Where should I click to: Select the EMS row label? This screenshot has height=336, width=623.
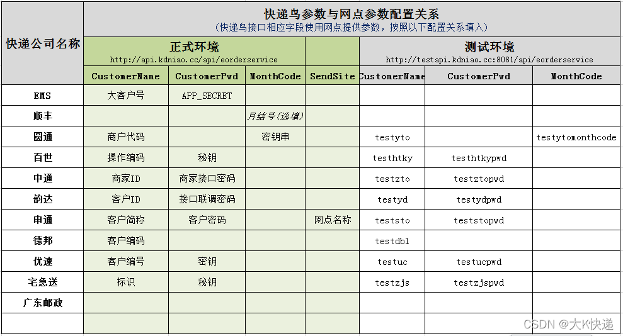tap(42, 95)
